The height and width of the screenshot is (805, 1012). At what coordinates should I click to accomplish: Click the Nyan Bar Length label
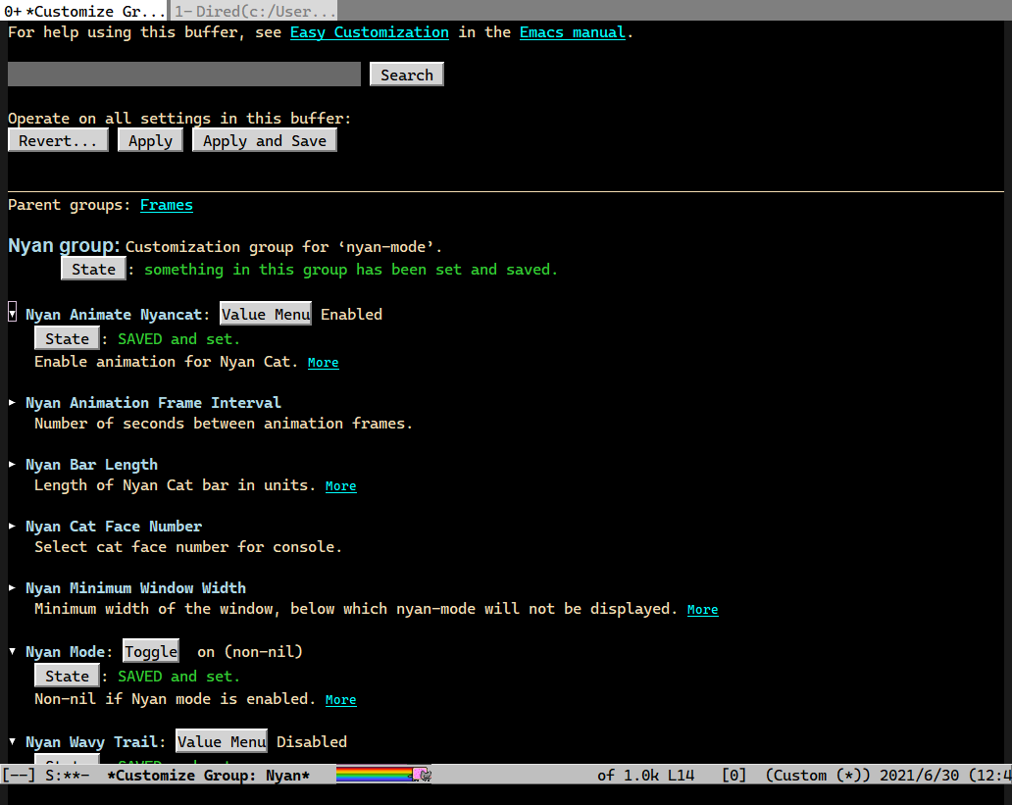pos(91,465)
